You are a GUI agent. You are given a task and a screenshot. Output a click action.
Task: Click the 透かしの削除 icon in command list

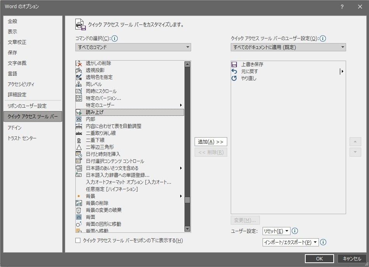click(x=79, y=63)
